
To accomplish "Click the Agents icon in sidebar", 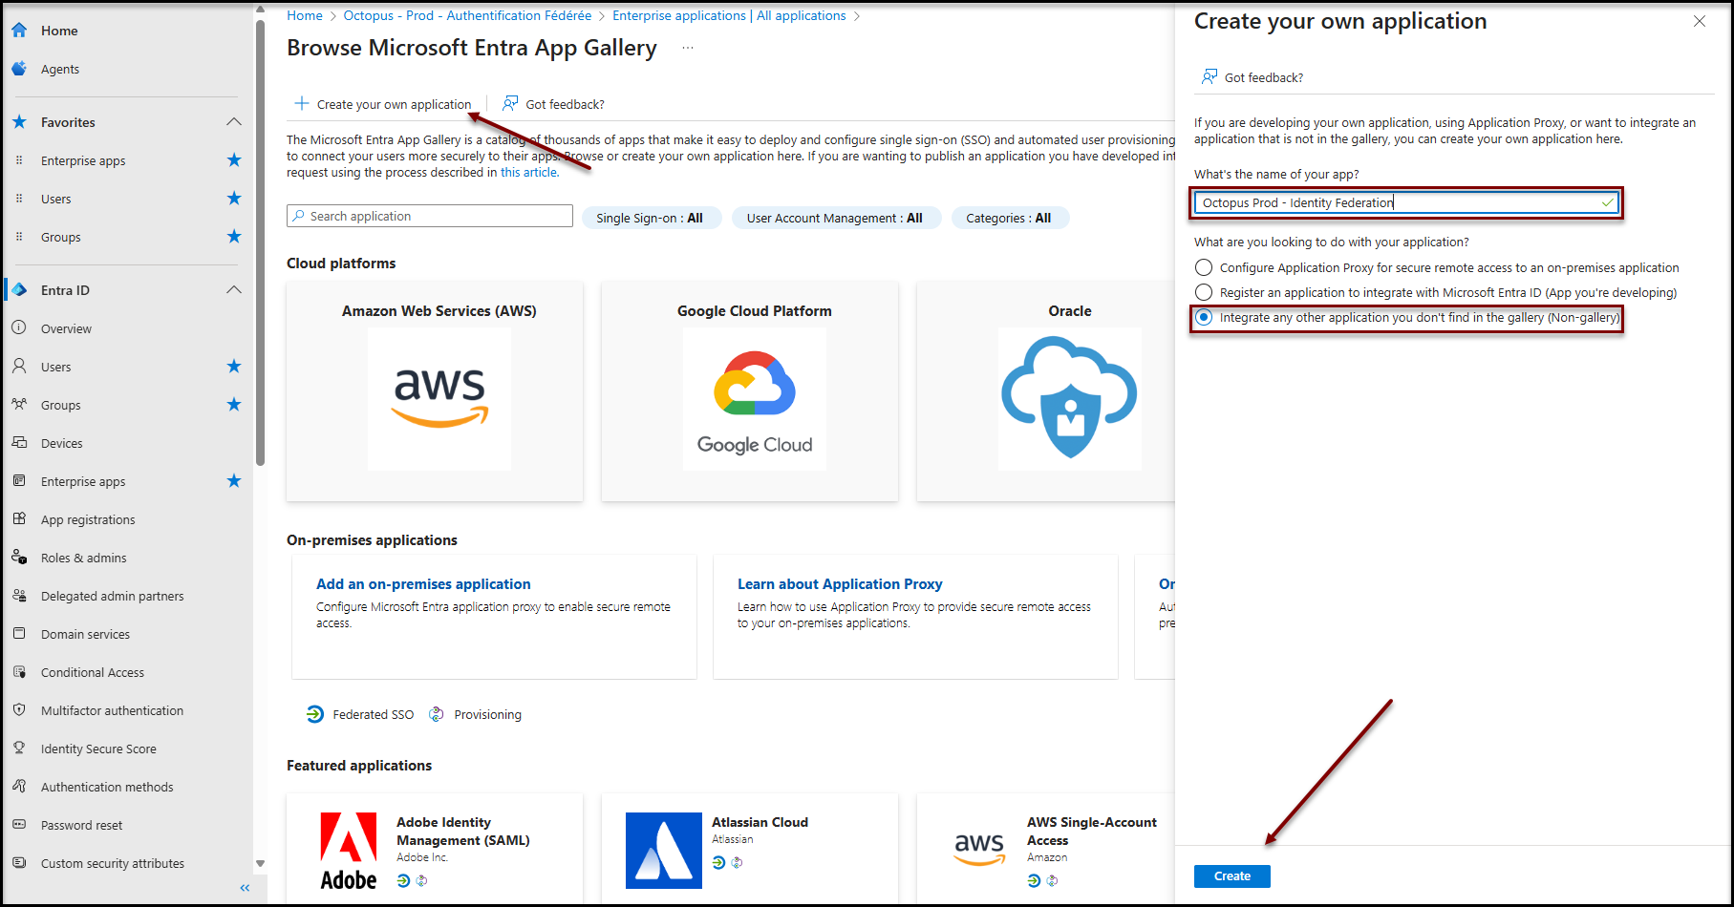I will 19,69.
